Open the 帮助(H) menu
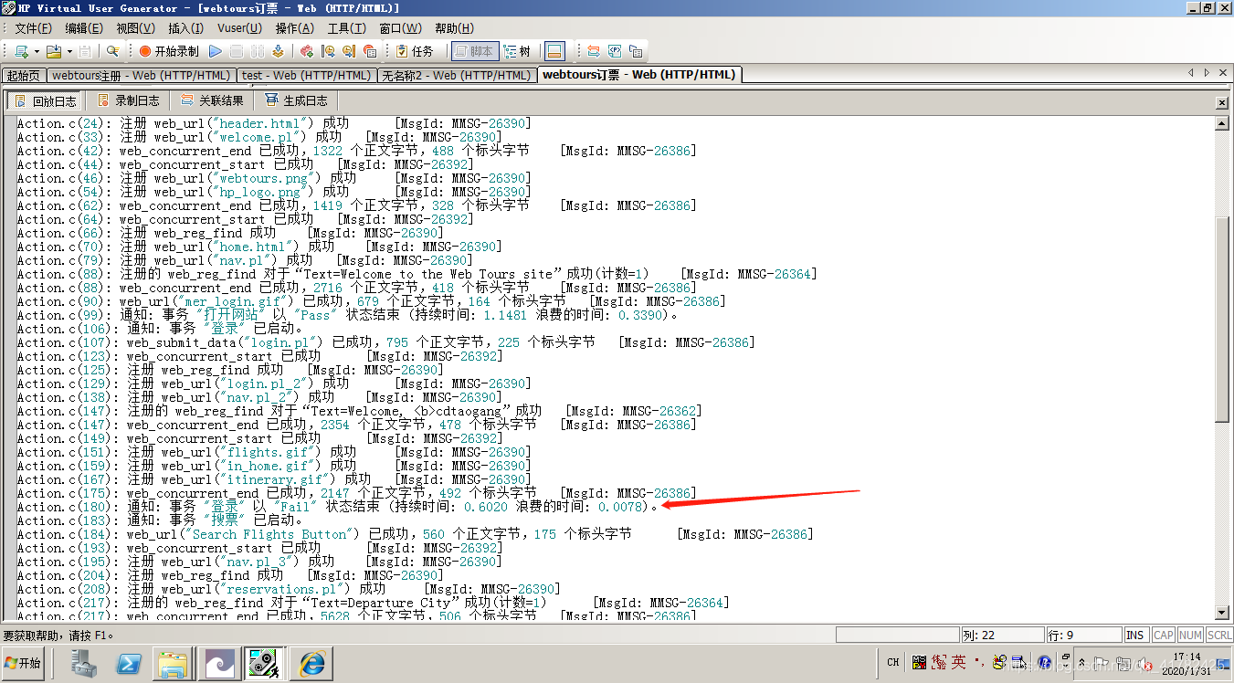The image size is (1234, 683). tap(454, 28)
